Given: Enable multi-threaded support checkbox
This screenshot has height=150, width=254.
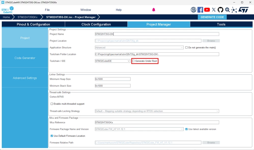Looking at the screenshot, I should click(52, 104).
